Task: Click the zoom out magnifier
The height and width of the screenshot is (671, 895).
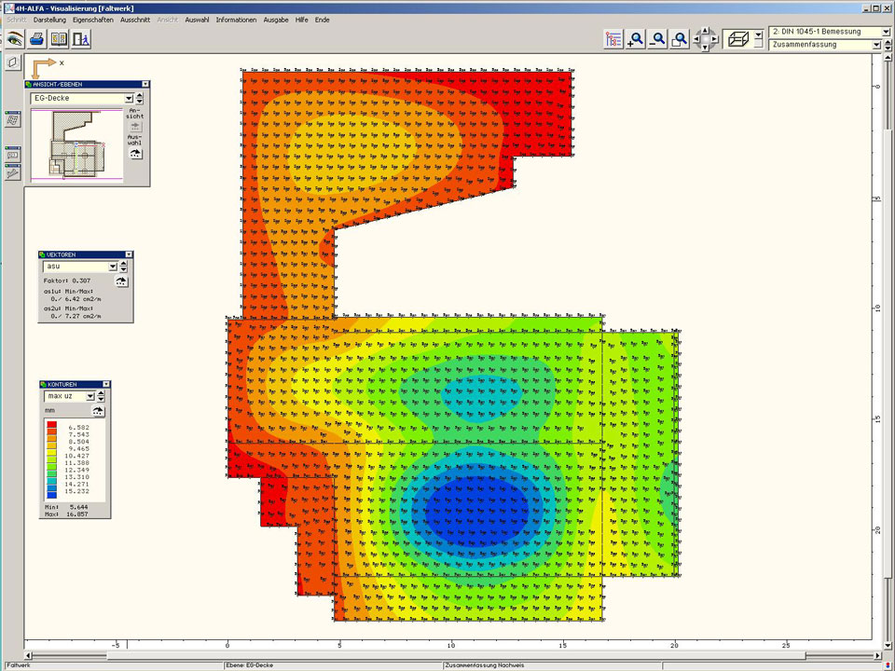Action: coord(658,39)
